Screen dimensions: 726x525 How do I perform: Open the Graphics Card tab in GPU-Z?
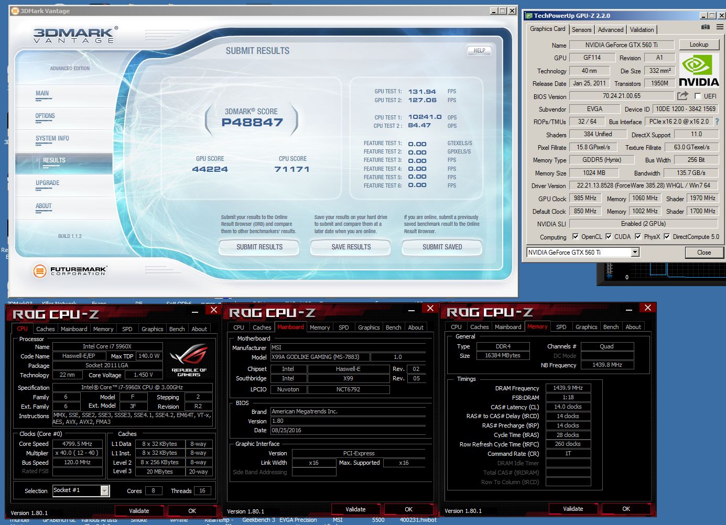[547, 29]
